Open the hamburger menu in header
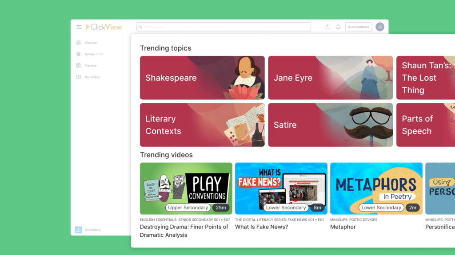Image resolution: width=455 pixels, height=255 pixels. (x=79, y=27)
